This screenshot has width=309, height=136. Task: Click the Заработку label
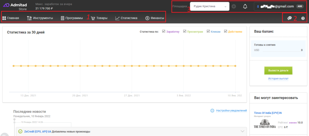click(173, 31)
